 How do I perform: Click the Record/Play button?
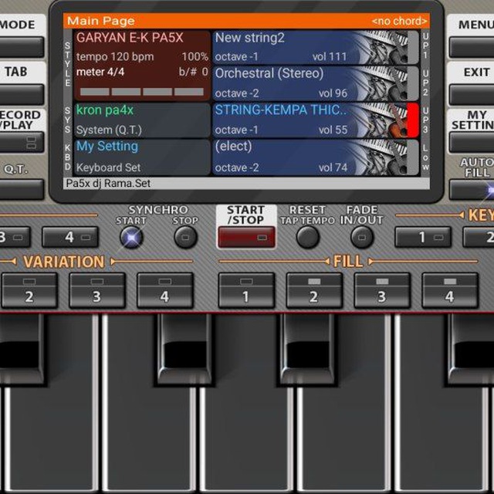[x=22, y=142]
